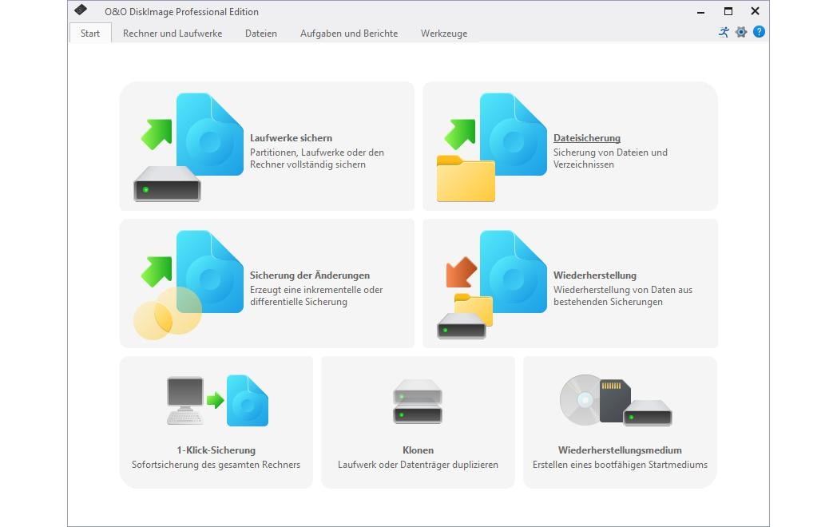Image resolution: width=837 pixels, height=527 pixels.
Task: Open the underlined Dateisicherung link
Action: click(x=587, y=138)
